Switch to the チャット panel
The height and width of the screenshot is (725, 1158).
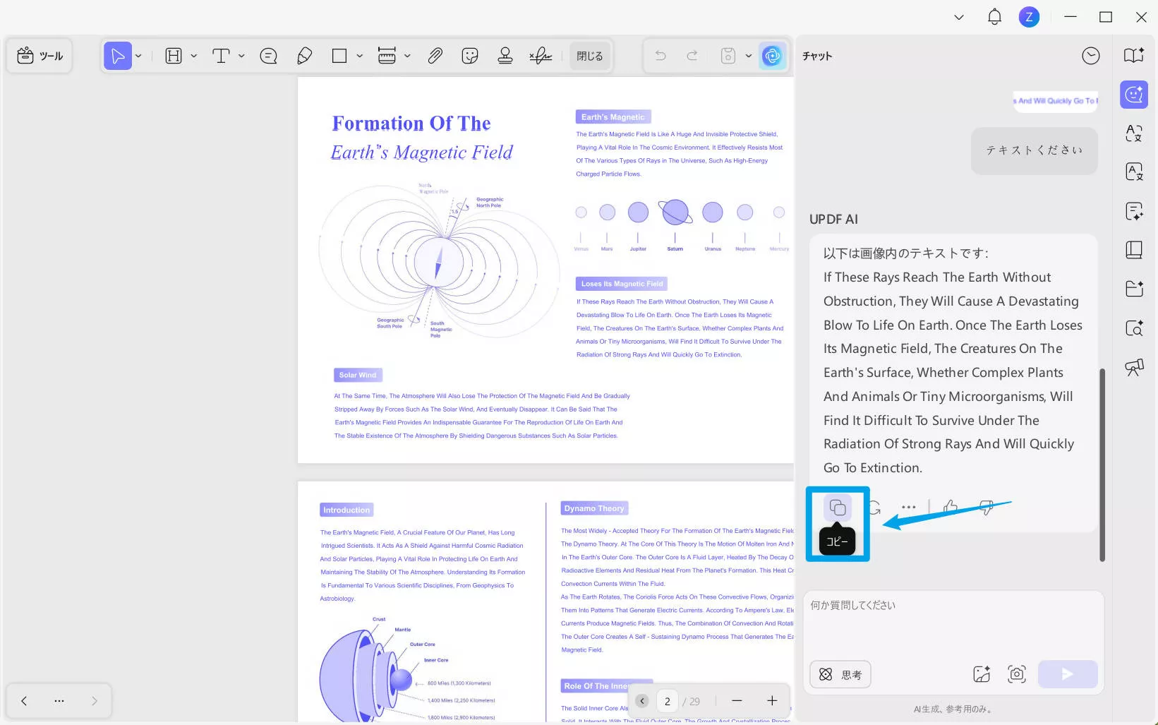click(1134, 94)
